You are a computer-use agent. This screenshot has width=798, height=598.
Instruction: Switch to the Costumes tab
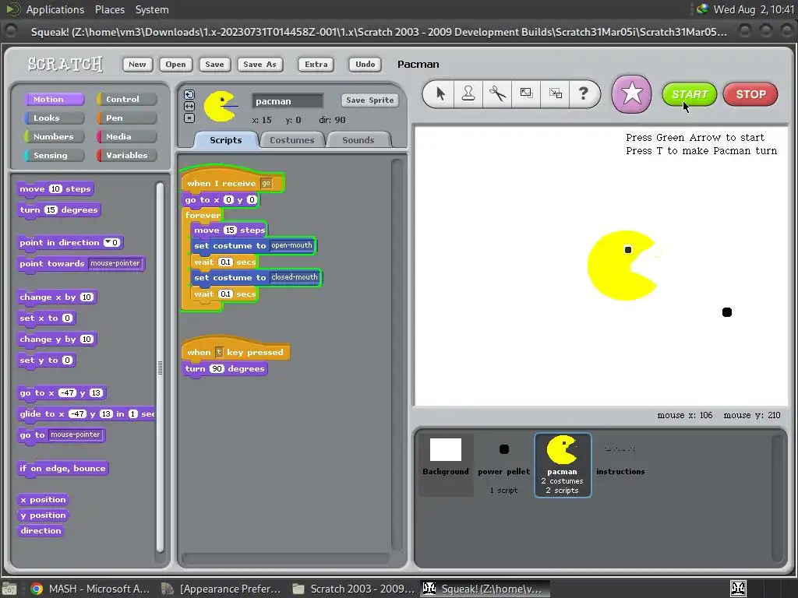pyautogui.click(x=292, y=140)
